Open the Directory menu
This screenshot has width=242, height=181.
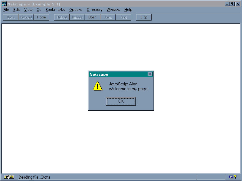[x=94, y=10]
